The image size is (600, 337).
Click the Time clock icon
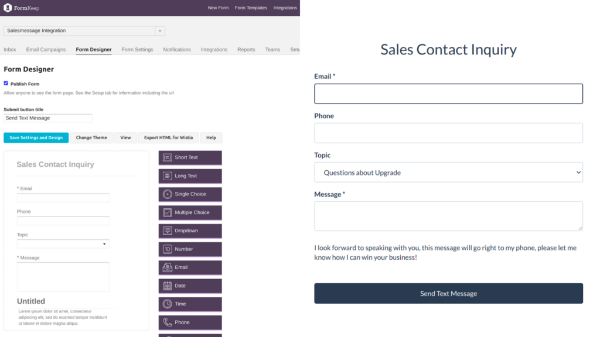tap(167, 304)
